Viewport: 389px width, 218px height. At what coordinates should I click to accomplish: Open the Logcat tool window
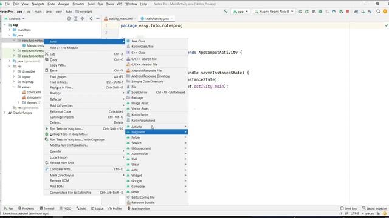point(97,208)
